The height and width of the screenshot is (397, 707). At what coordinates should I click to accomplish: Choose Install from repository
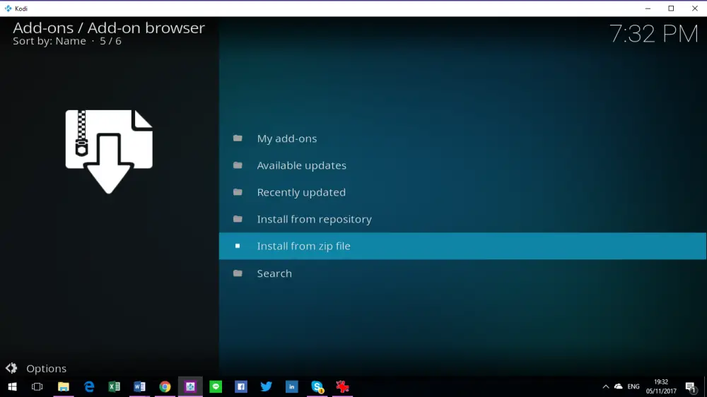(x=462, y=219)
